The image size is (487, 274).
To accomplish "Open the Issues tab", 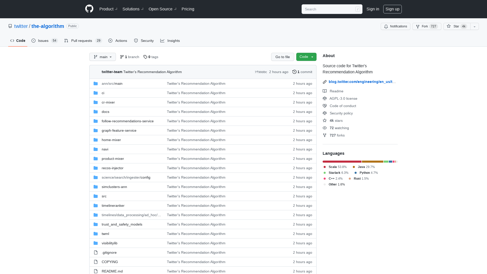I will point(45,41).
